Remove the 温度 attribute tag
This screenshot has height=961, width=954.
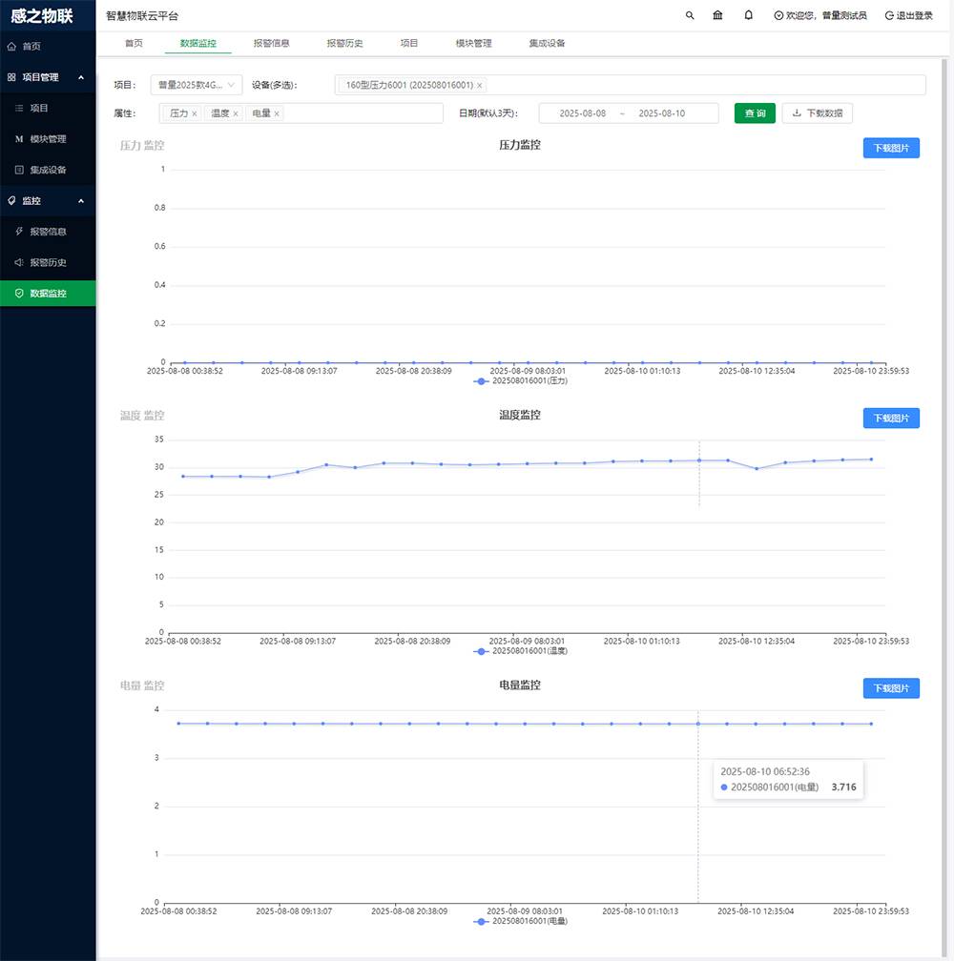(x=236, y=113)
